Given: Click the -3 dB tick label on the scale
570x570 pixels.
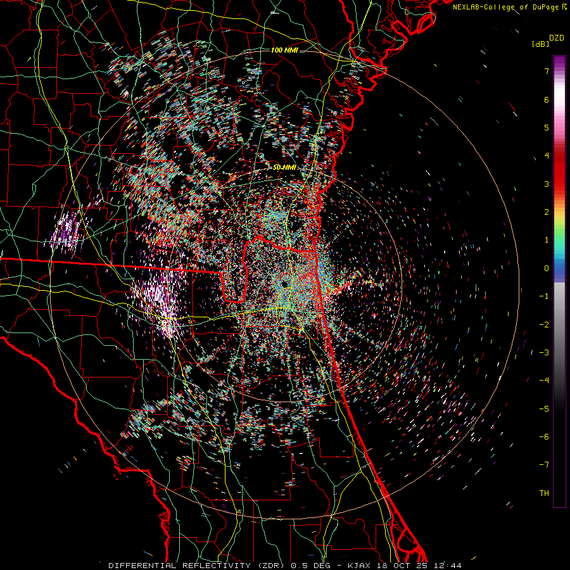Looking at the screenshot, I should [544, 353].
